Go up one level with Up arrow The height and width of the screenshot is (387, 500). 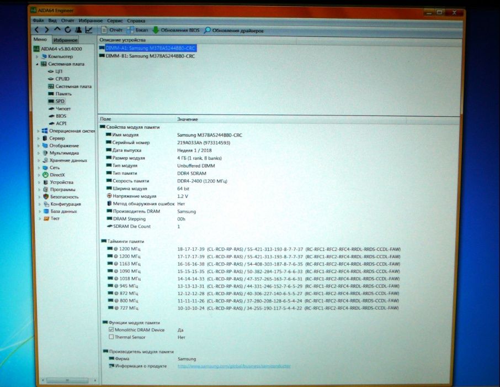tap(57, 29)
